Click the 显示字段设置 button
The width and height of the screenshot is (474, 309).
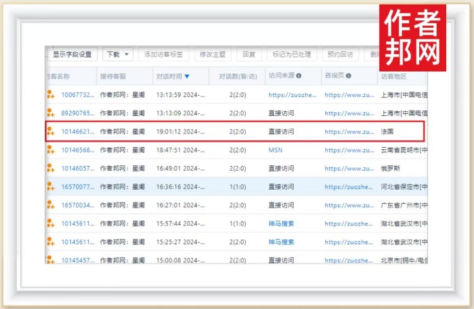[x=74, y=54]
